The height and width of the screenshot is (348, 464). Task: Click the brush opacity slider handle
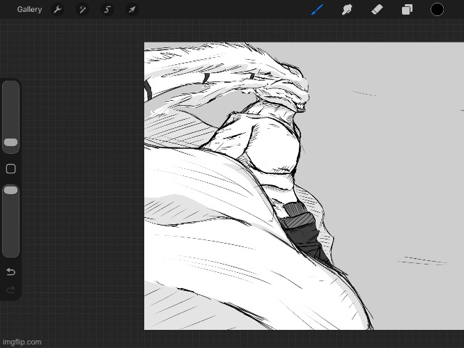point(11,191)
